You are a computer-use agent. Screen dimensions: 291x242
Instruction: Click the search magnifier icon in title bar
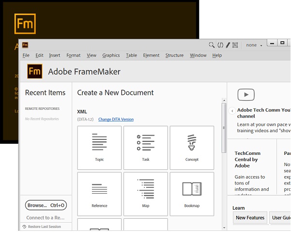pos(212,45)
